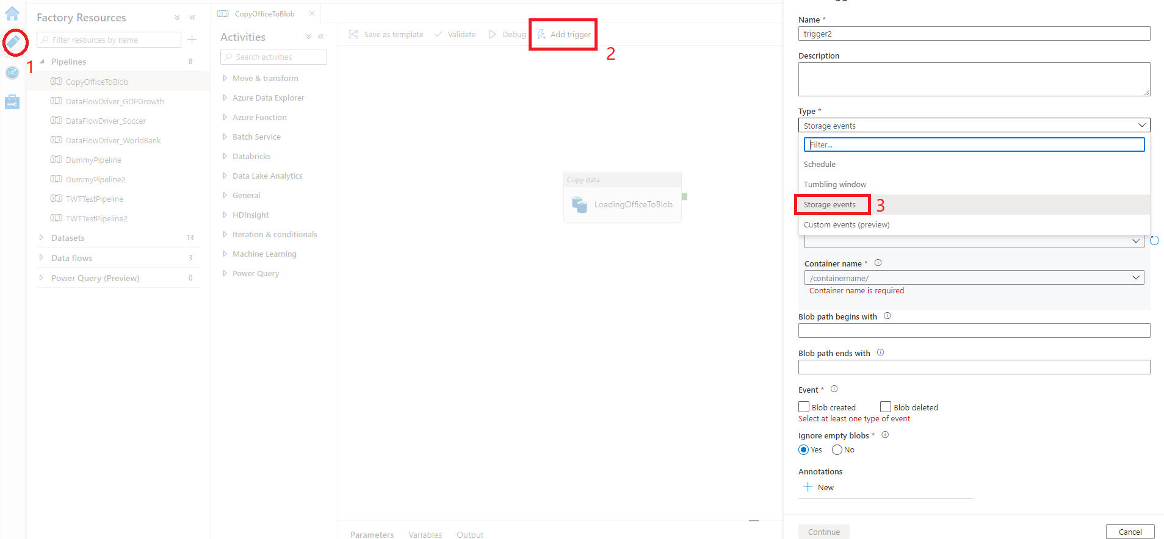Click the Blob path ends with field

click(974, 367)
